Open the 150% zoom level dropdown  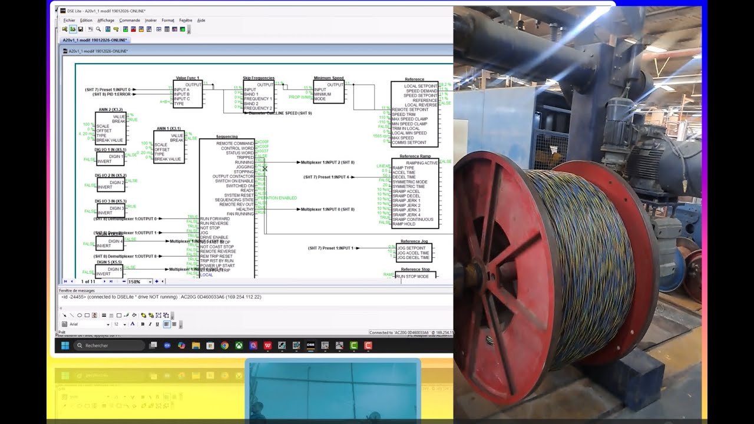point(150,281)
